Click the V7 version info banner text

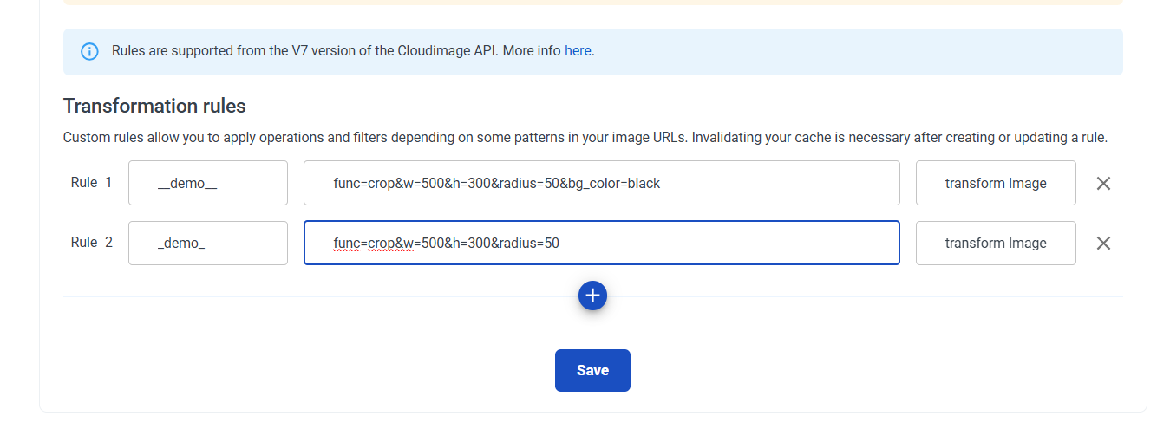[x=337, y=50]
